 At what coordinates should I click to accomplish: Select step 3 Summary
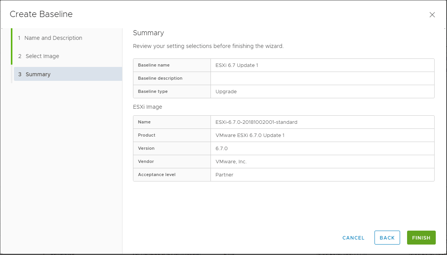[68, 74]
